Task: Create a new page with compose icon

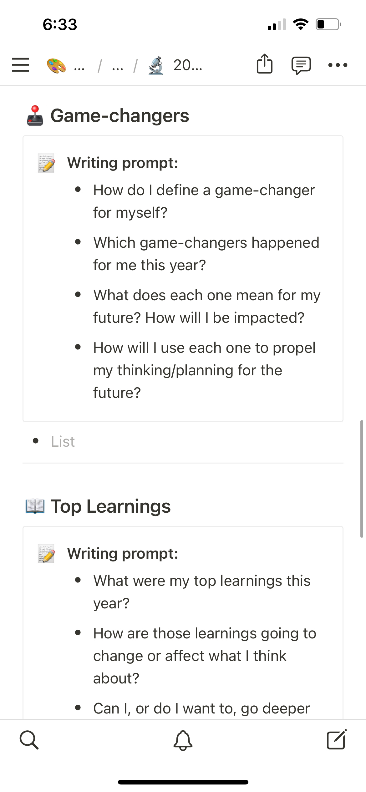Action: [337, 739]
